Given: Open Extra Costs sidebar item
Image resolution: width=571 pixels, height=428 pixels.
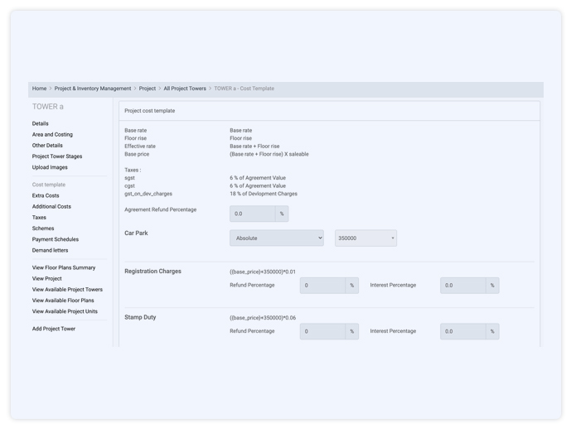Looking at the screenshot, I should pos(46,195).
